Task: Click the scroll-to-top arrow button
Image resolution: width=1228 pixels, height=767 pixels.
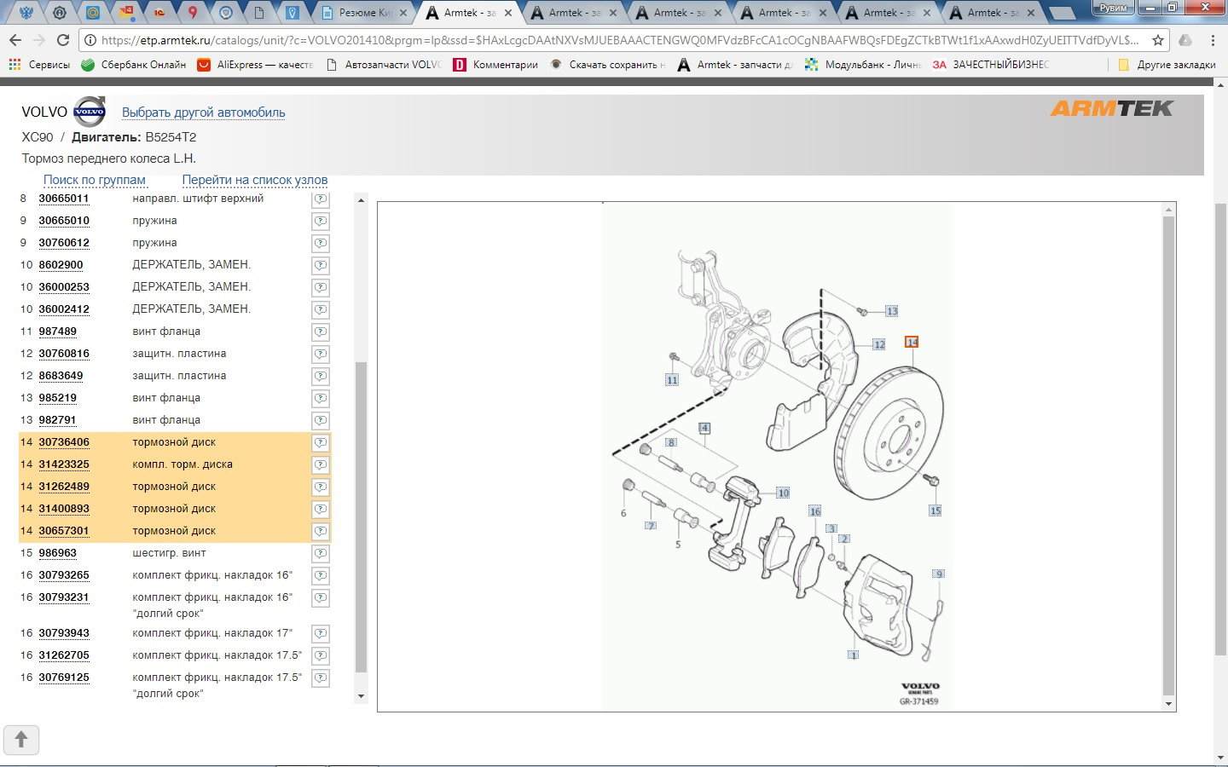Action: click(21, 740)
